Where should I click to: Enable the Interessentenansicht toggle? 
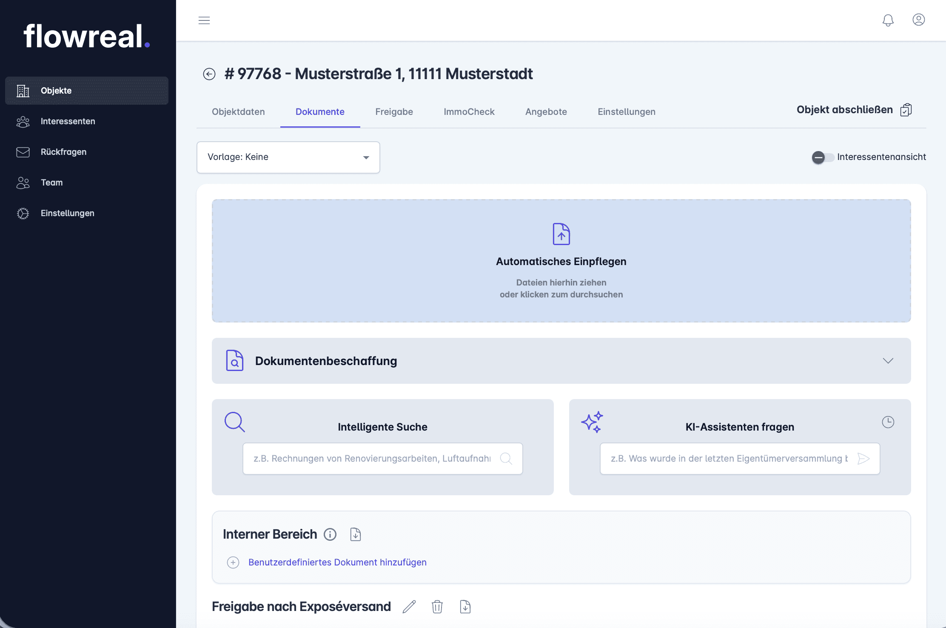point(822,157)
